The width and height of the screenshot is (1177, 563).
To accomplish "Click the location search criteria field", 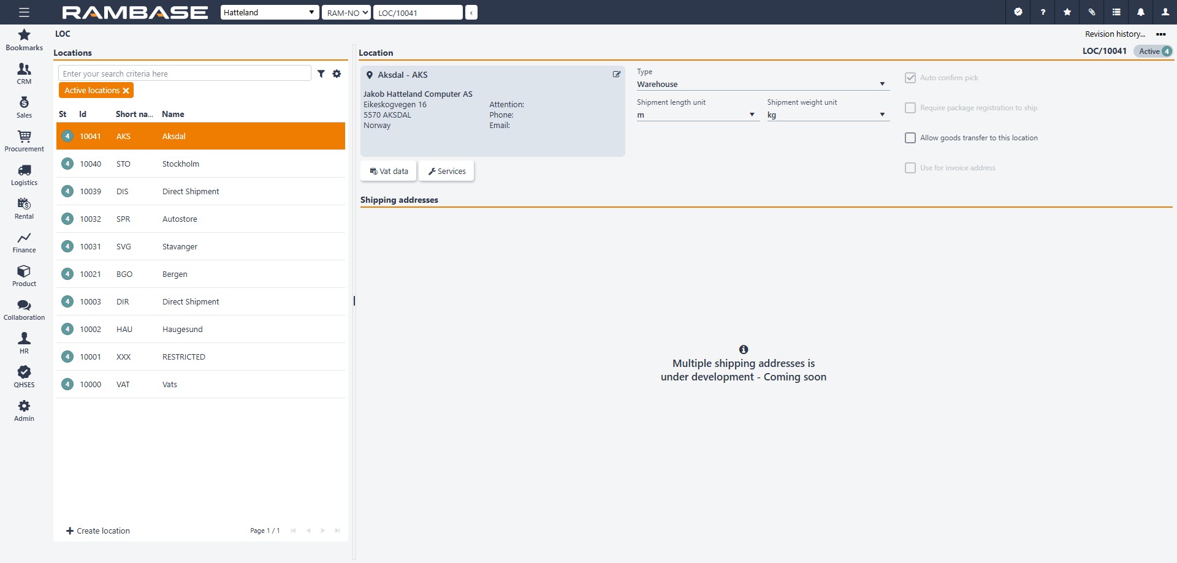I will 185,74.
